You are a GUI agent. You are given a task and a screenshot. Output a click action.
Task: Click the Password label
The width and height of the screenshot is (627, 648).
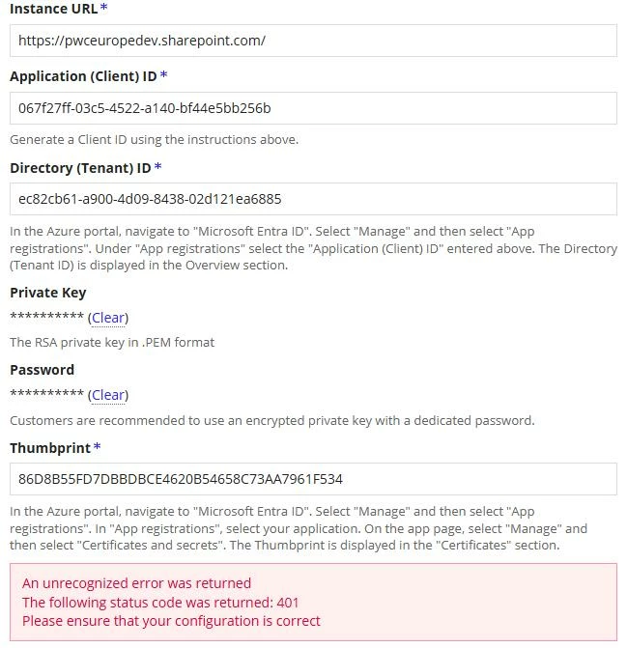click(43, 370)
